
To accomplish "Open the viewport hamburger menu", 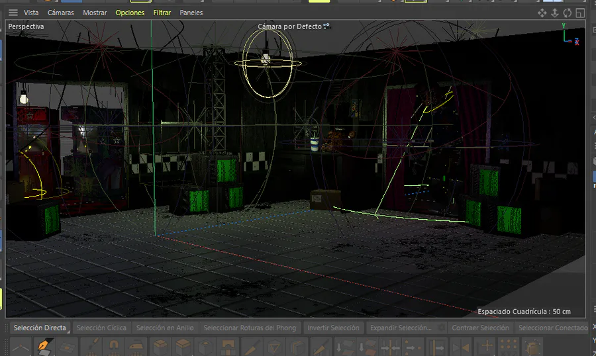I will (x=13, y=13).
